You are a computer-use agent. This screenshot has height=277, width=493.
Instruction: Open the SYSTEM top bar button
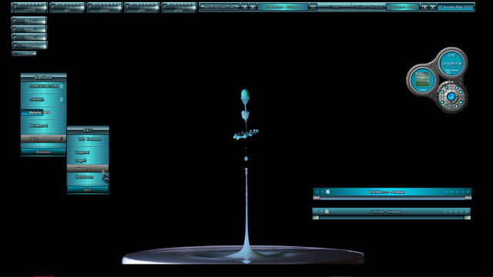[x=29, y=8]
